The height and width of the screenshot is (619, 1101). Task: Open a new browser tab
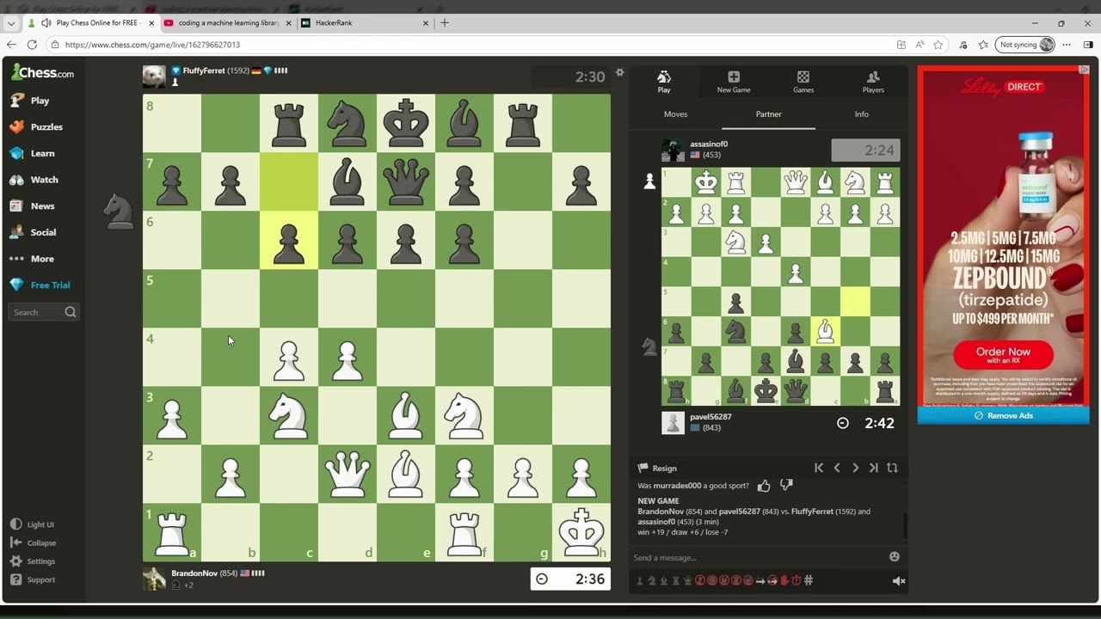click(x=444, y=23)
